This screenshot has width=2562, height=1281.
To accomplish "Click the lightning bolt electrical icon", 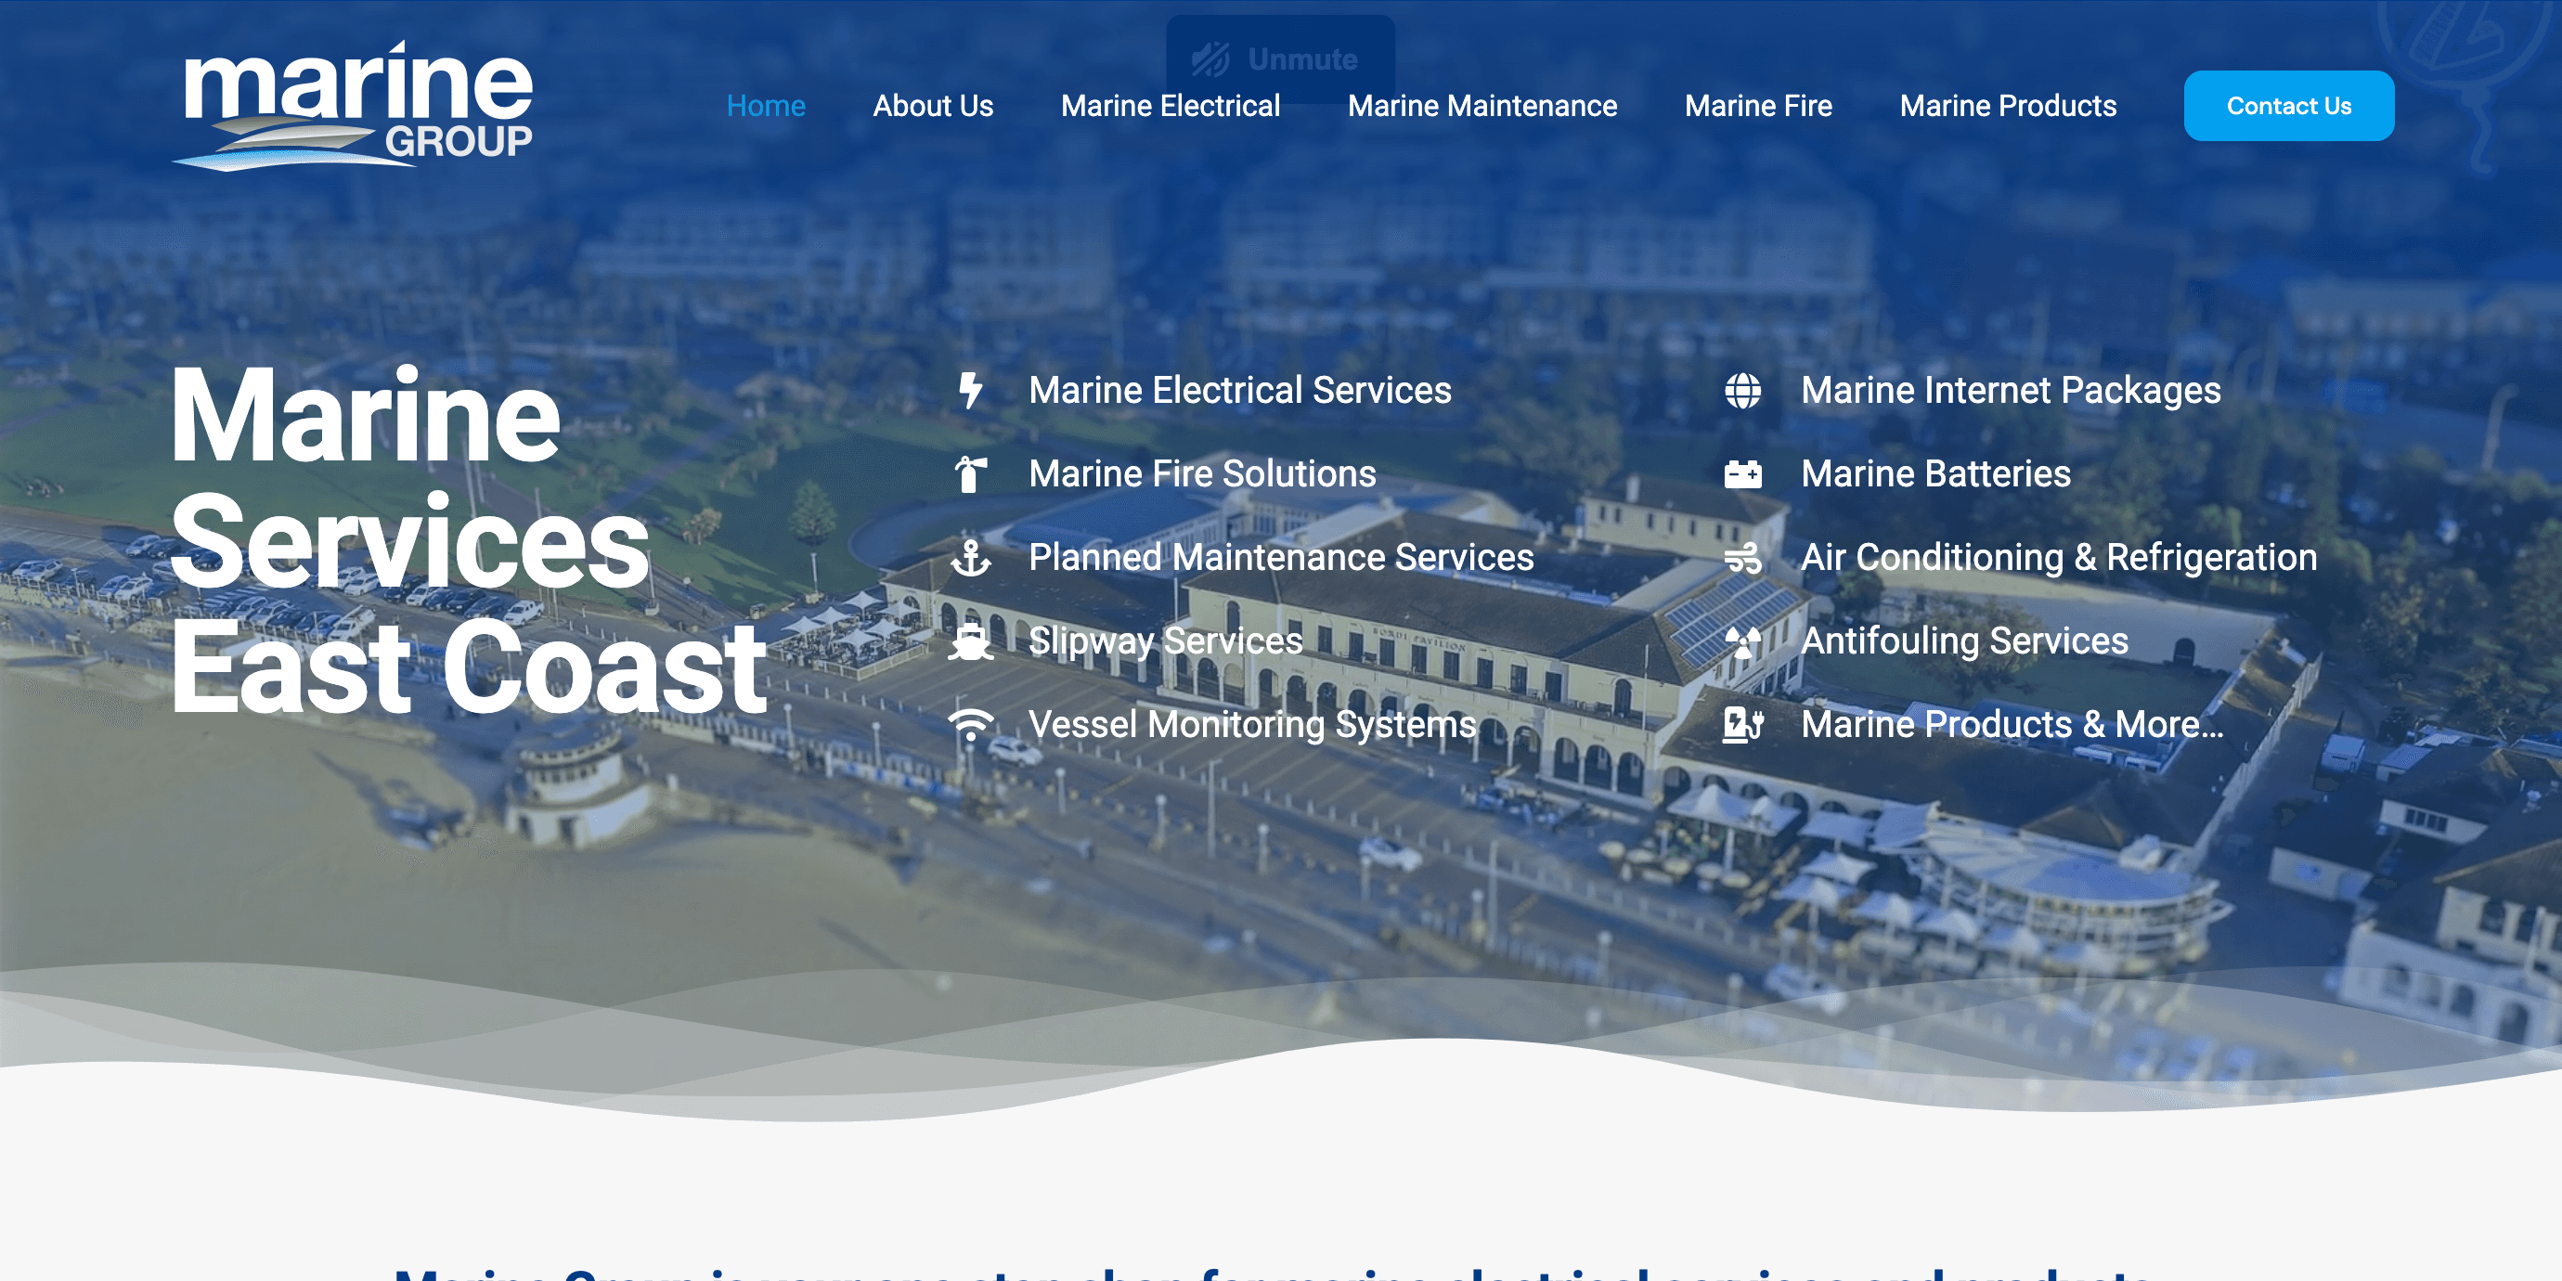I will (970, 391).
